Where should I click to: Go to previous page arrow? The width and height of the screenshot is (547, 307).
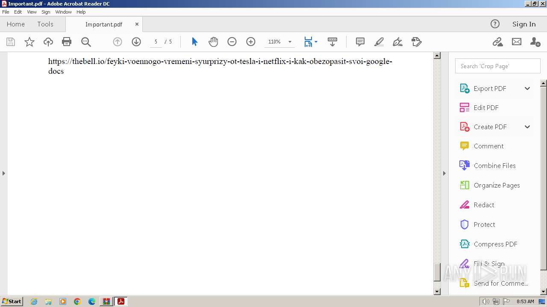pos(118,42)
